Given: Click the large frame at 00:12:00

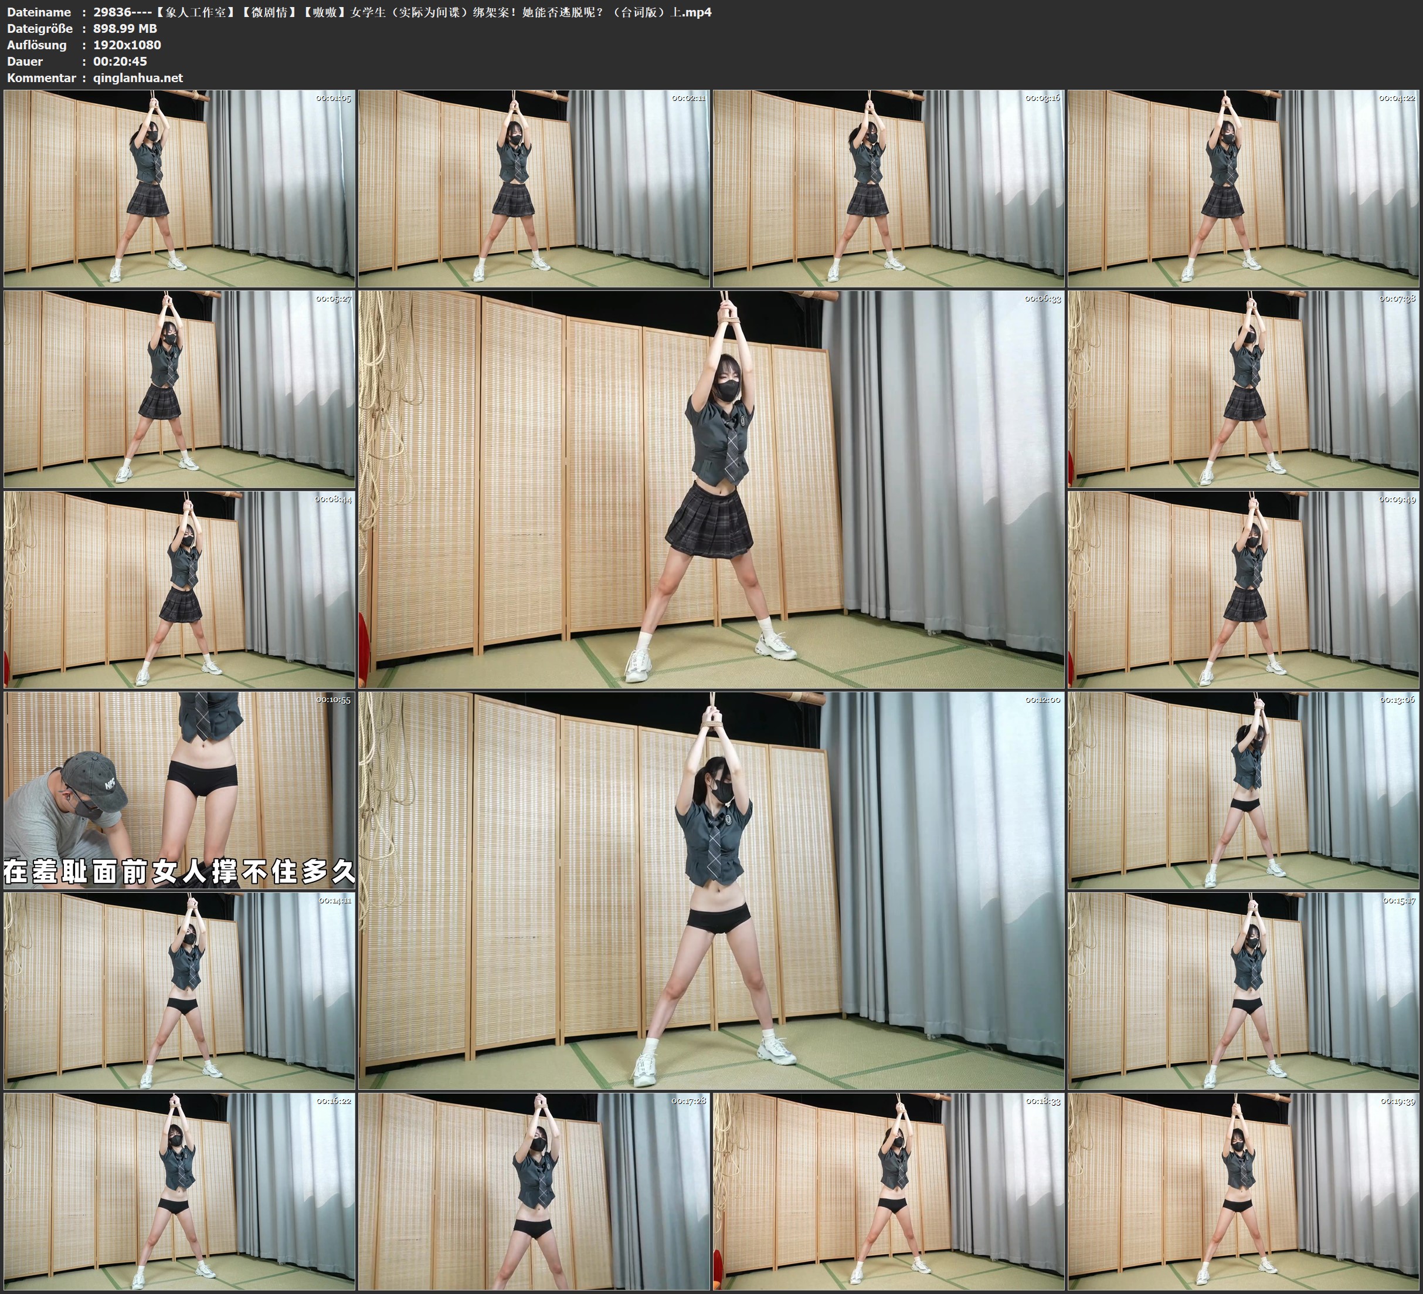Looking at the screenshot, I should tap(711, 890).
